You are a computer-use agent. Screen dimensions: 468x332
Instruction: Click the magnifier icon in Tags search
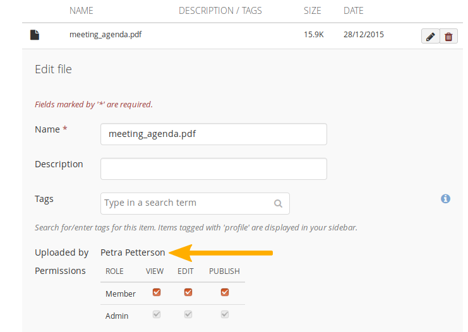278,204
